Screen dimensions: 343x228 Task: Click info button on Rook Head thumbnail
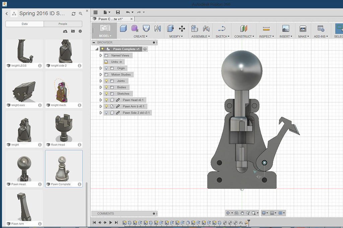tap(79, 145)
